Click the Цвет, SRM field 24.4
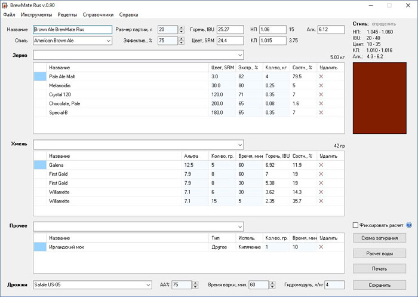418x297 pixels. [230, 41]
